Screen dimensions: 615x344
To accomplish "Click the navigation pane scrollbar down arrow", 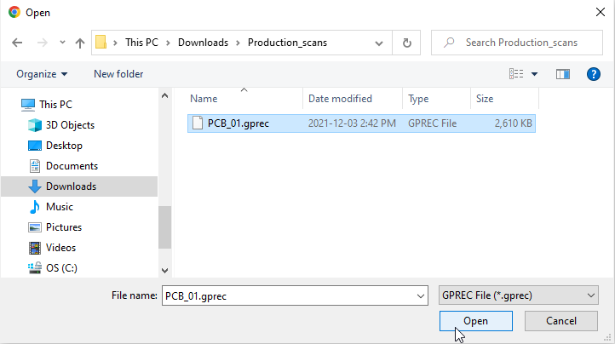I will (164, 269).
